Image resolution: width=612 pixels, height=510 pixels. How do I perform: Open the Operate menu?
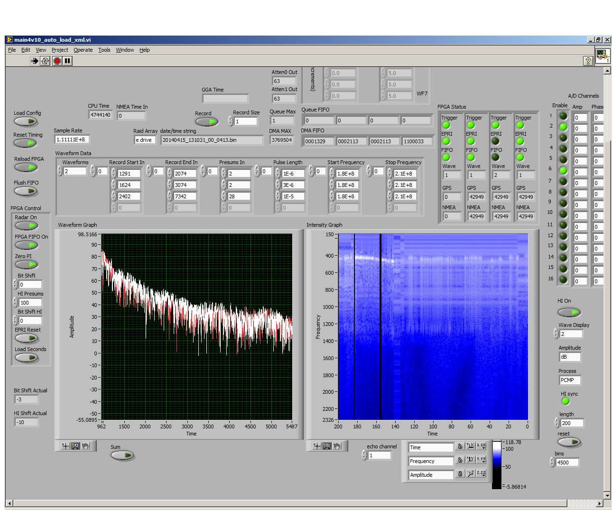click(83, 50)
